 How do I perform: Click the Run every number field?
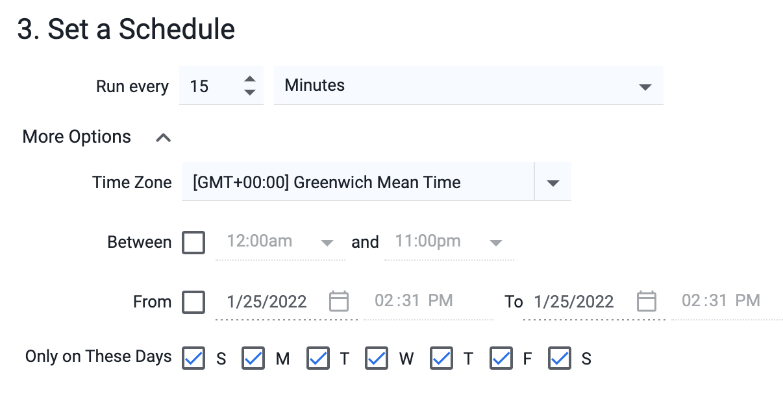(x=209, y=86)
